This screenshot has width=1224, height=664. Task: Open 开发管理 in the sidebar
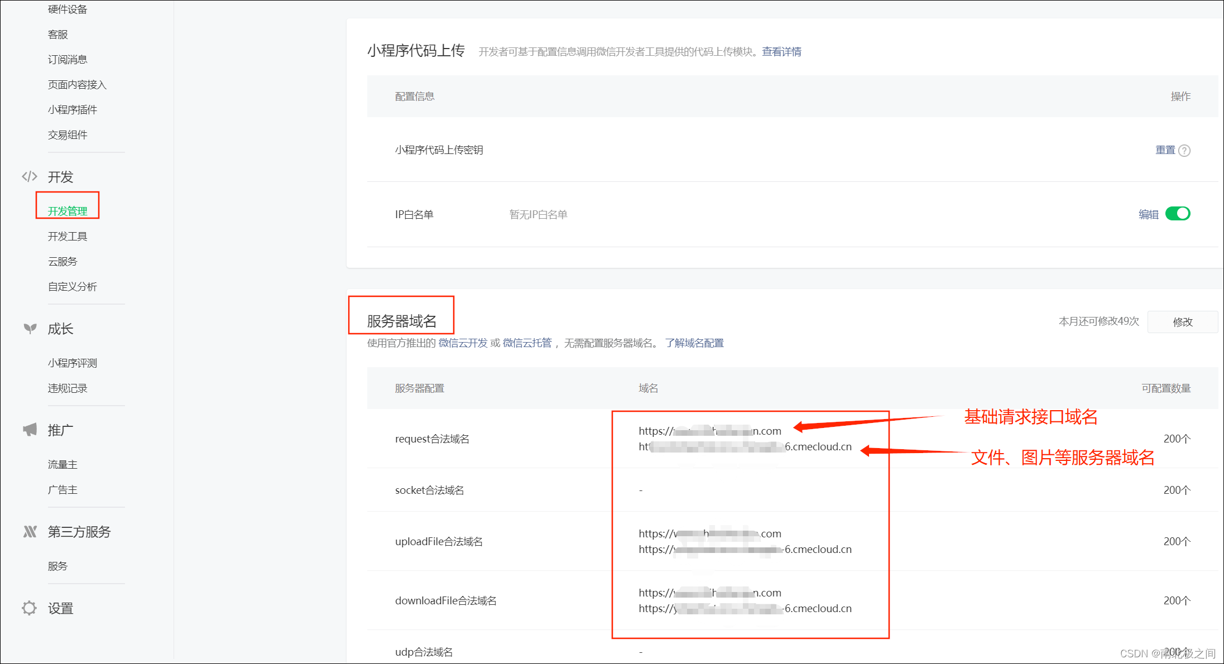(x=68, y=211)
